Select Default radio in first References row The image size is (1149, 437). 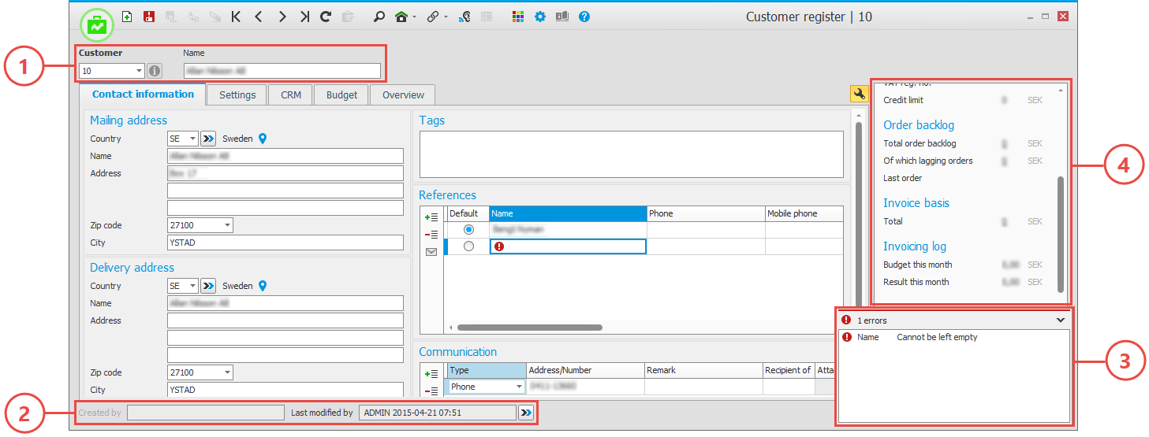tap(469, 229)
